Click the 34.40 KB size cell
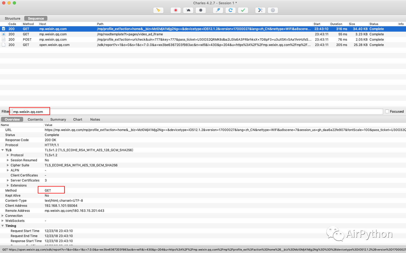This screenshot has height=253, width=406. pyautogui.click(x=360, y=29)
